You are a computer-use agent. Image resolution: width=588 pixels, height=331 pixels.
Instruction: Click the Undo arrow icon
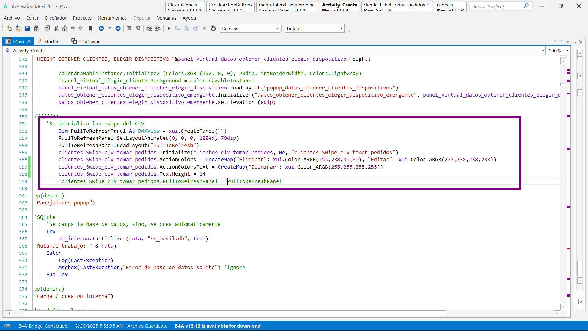73,29
